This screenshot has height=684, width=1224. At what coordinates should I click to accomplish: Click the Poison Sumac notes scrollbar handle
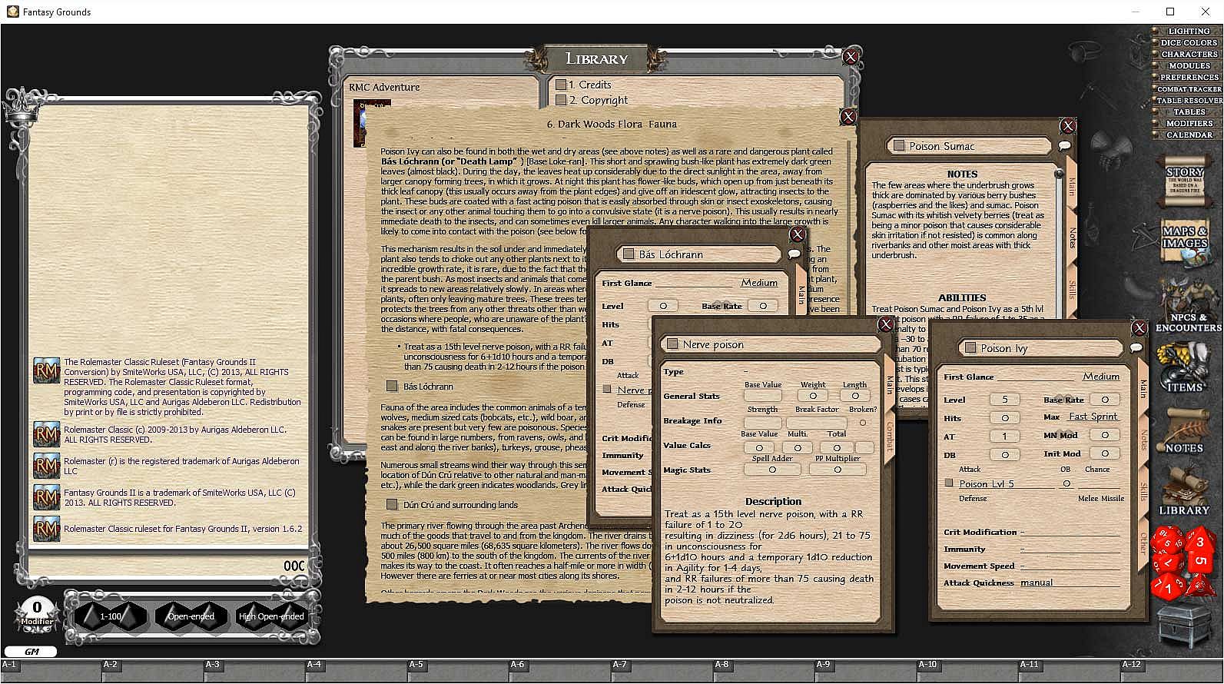(1058, 174)
